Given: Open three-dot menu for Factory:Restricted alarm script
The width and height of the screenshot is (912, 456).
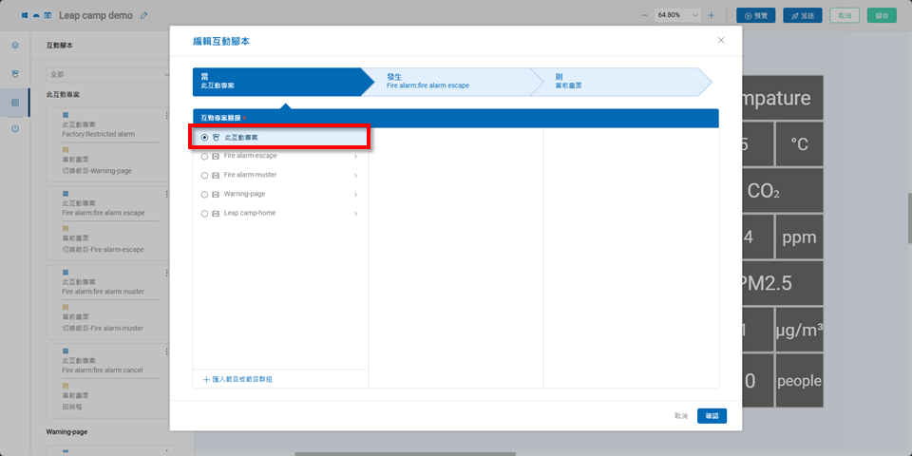Looking at the screenshot, I should [168, 114].
